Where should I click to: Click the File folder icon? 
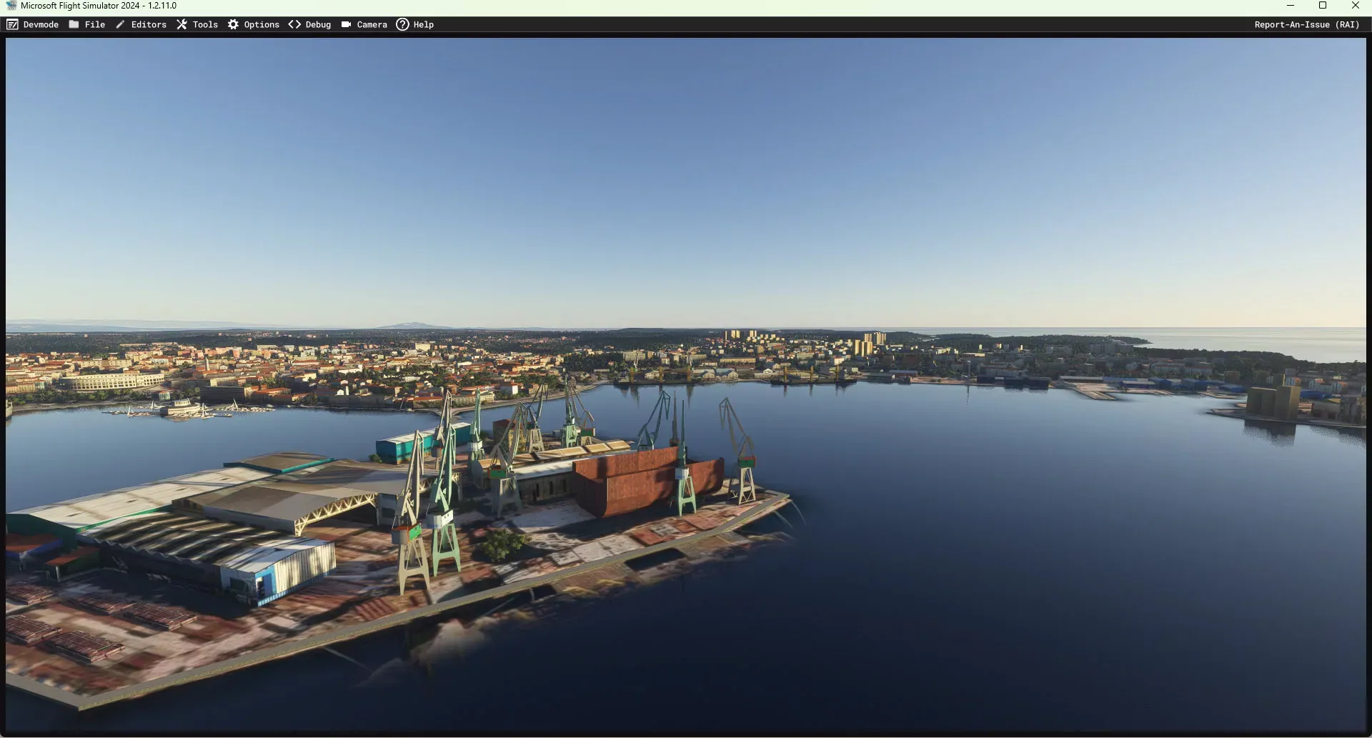pos(74,24)
